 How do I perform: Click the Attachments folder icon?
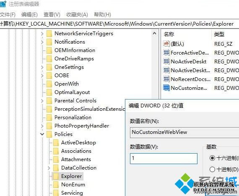[x=56, y=159]
